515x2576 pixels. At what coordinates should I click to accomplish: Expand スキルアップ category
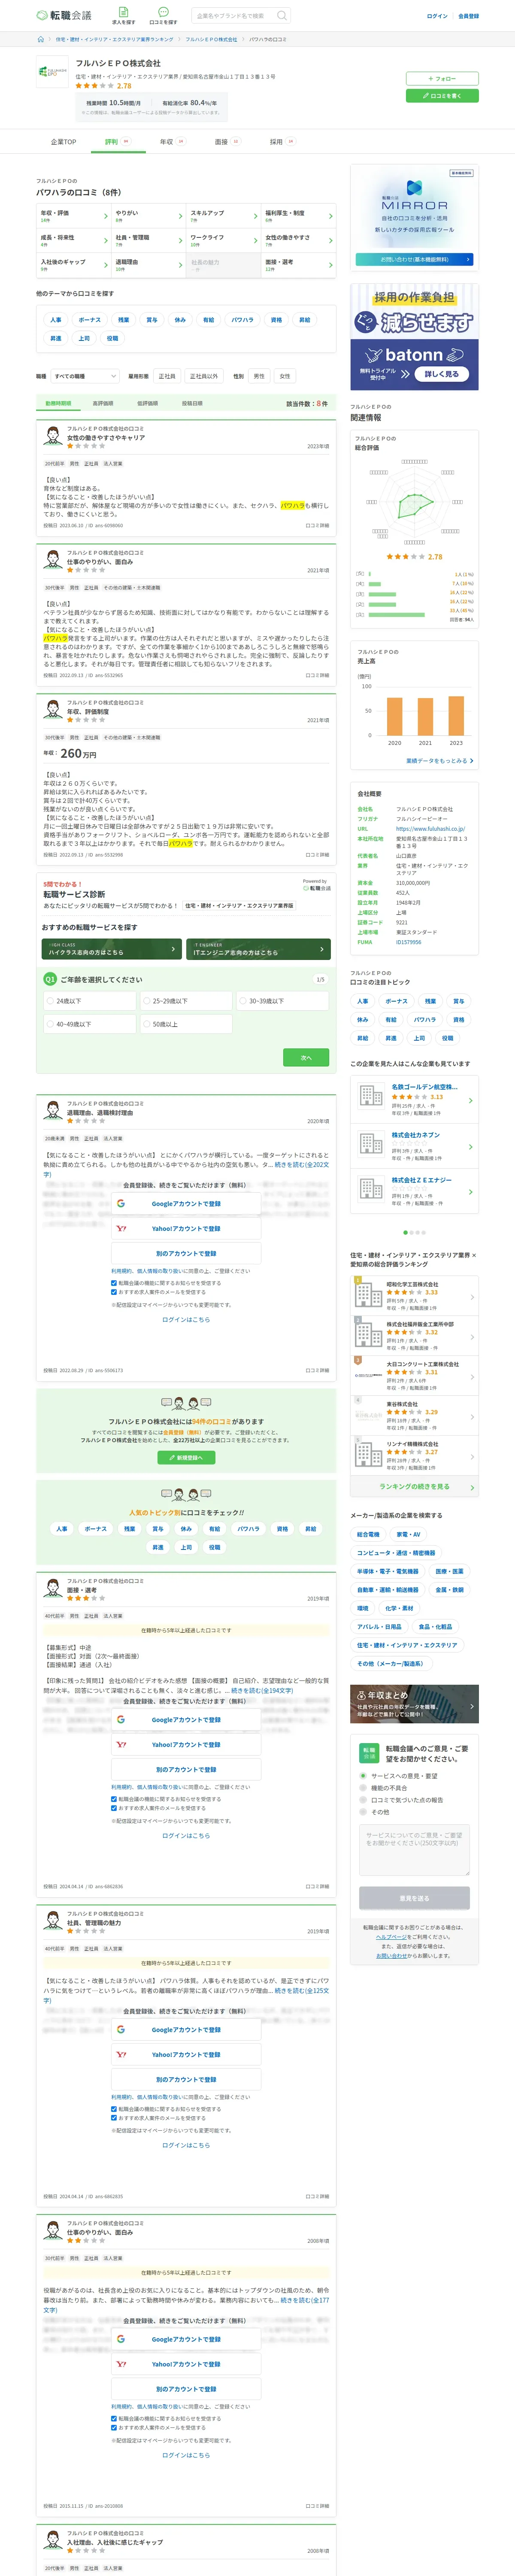click(223, 215)
